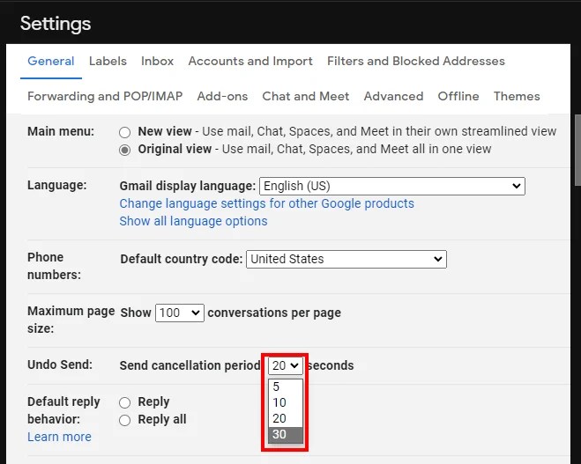Click the vertical scrollbar thumb
Viewport: 581px width, 464px height.
[x=577, y=150]
